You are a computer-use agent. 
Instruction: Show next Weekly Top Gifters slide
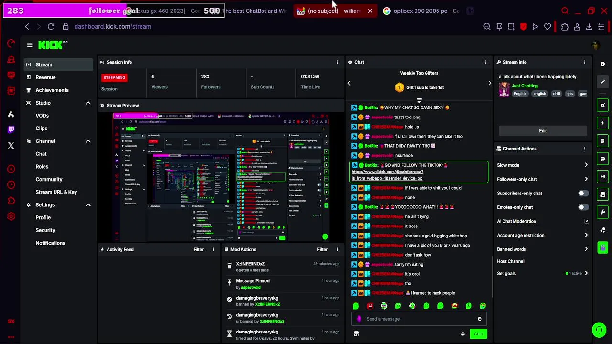[489, 83]
